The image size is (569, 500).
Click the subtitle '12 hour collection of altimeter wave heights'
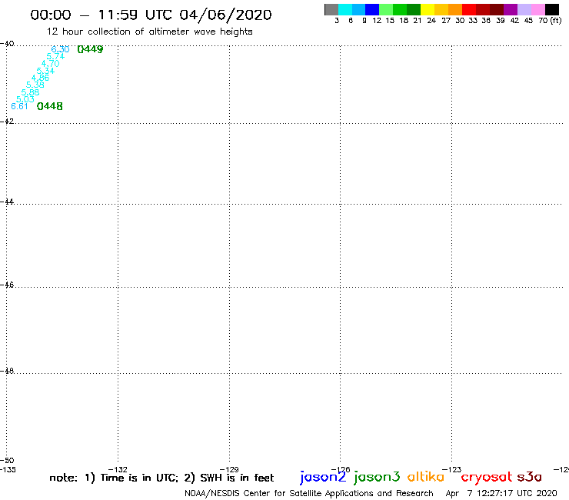tap(149, 32)
